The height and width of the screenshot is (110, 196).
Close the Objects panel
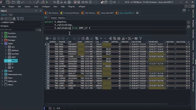tap(41, 11)
